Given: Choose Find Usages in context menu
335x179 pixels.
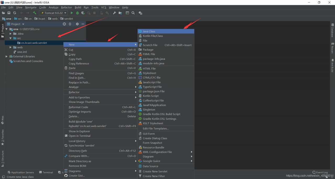Looking at the screenshot, I should tap(100, 73).
